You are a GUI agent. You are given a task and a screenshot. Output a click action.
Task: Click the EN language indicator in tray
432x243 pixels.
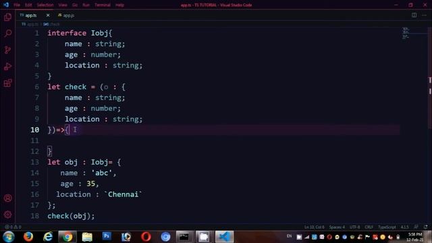pyautogui.click(x=289, y=236)
